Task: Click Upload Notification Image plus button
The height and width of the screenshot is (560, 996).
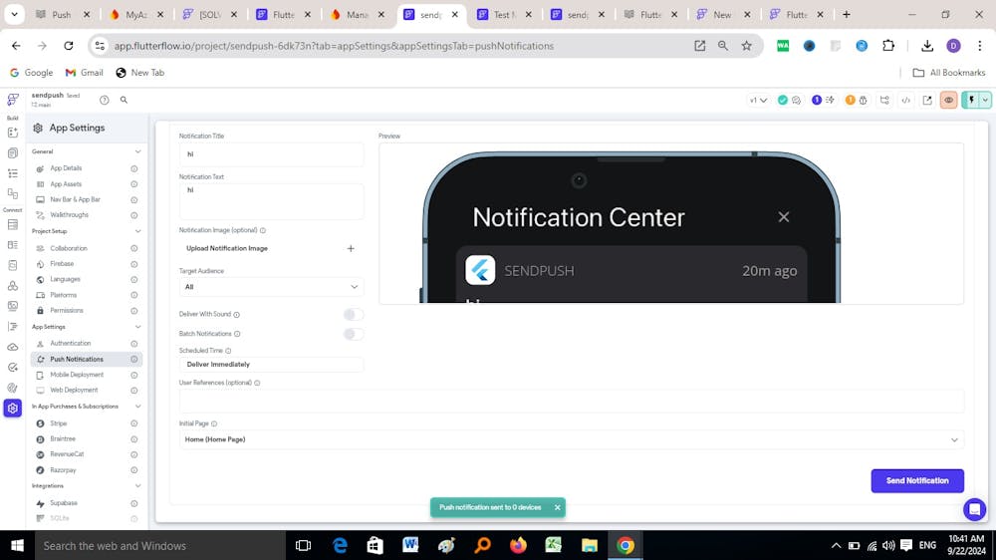Action: [351, 248]
